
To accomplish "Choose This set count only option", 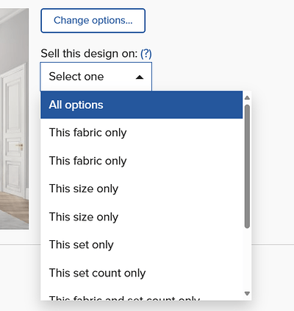I will (142, 273).
